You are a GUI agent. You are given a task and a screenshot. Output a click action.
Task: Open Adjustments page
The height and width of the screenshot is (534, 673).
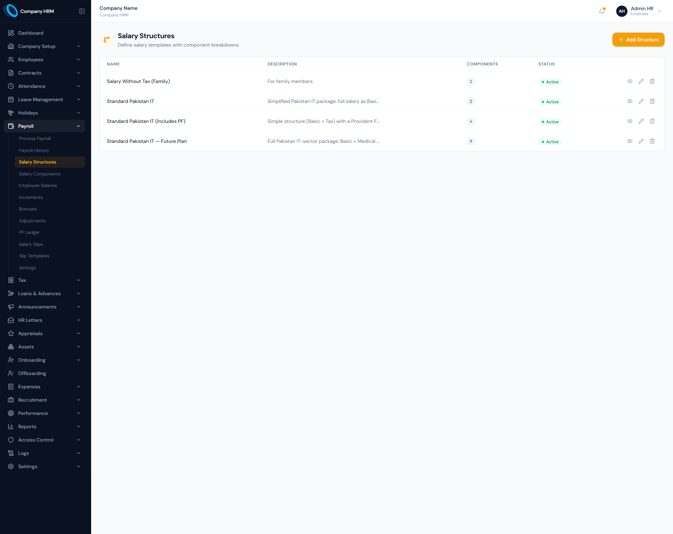point(50,221)
